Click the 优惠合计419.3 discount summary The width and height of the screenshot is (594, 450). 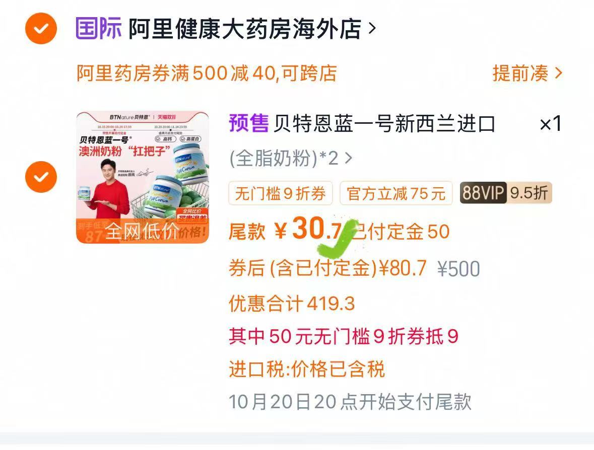click(x=292, y=304)
